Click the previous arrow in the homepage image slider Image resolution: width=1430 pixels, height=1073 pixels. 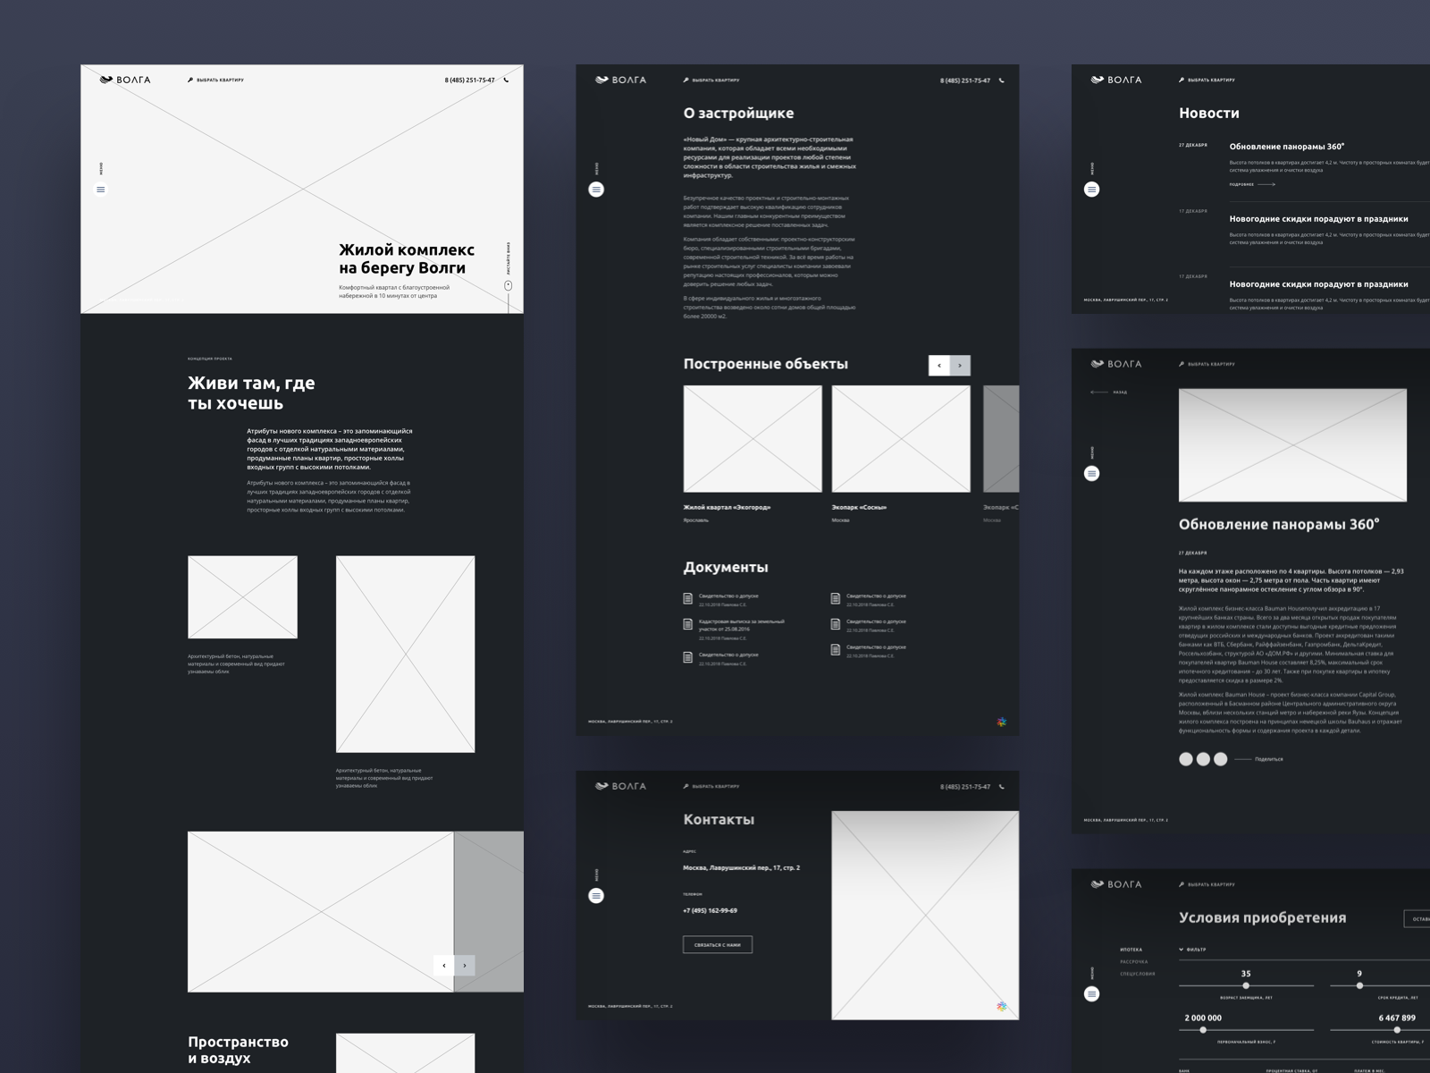coord(442,966)
